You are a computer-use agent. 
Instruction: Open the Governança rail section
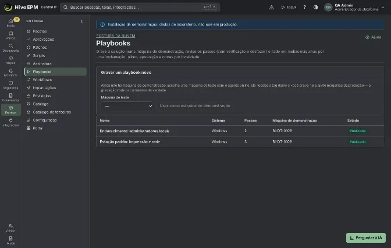pos(10,97)
